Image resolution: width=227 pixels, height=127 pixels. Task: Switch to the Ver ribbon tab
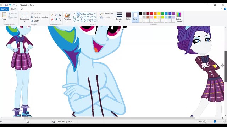pos(22,9)
